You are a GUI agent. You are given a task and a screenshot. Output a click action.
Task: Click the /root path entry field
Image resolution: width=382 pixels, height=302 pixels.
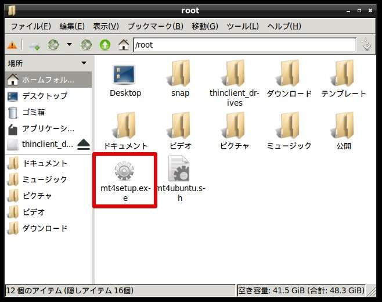[244, 45]
